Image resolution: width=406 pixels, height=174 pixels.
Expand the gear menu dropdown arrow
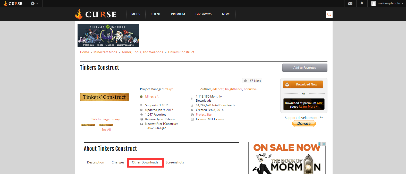pos(37,3)
